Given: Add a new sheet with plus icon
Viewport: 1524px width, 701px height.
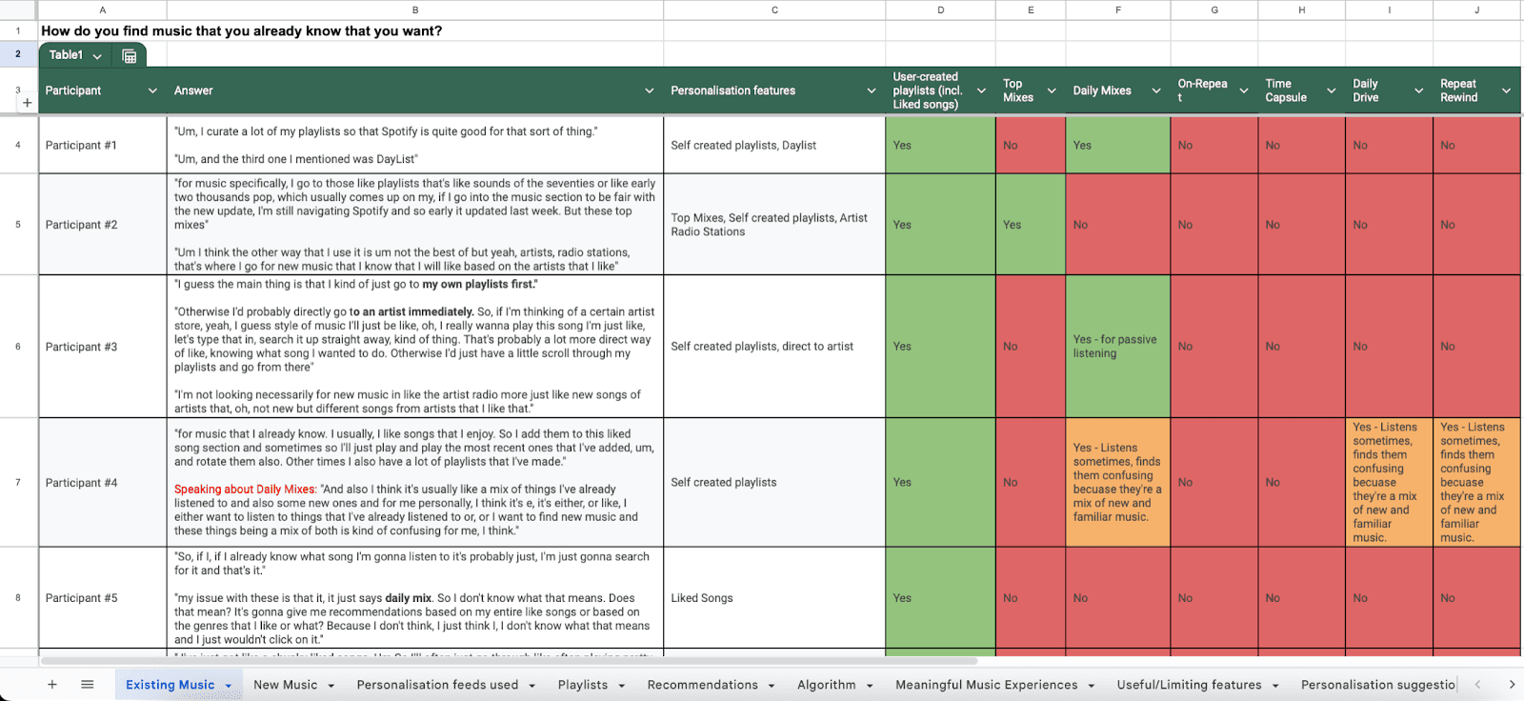Looking at the screenshot, I should click(x=52, y=685).
